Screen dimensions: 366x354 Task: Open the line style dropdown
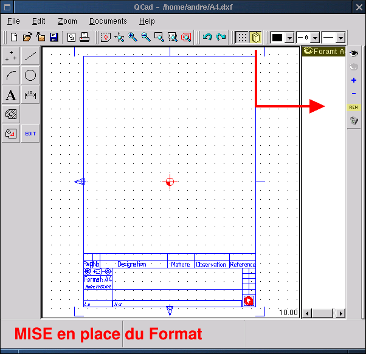coord(340,38)
